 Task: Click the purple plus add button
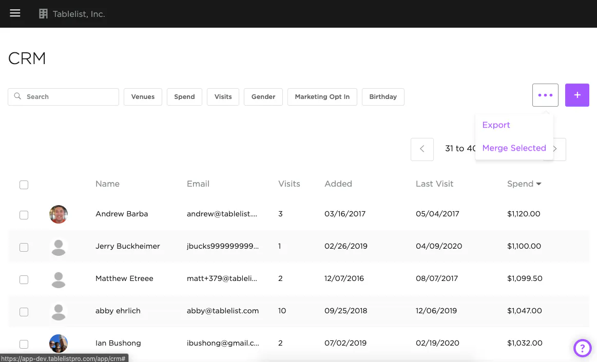tap(577, 95)
